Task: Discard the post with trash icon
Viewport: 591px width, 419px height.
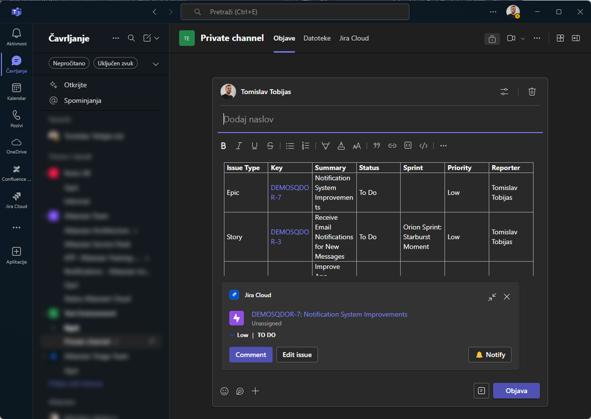Action: (532, 92)
